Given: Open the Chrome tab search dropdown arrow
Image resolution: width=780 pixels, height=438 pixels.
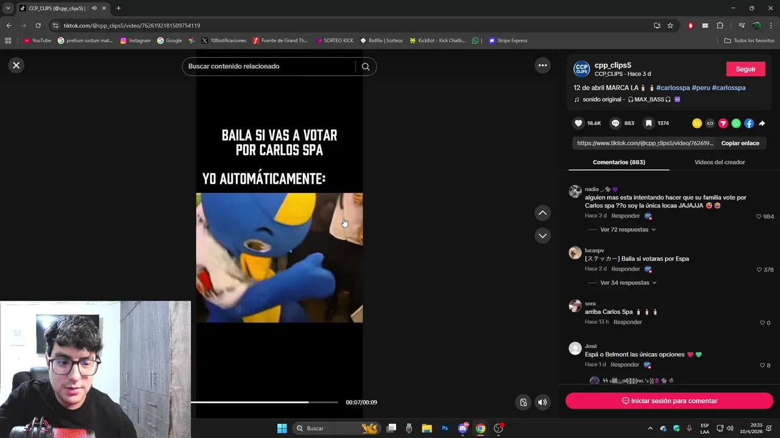Looking at the screenshot, I should pos(8,8).
